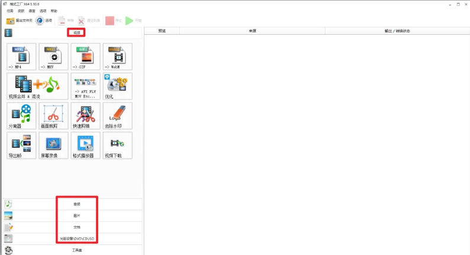Click the 输出文件夹 output folder button

pos(19,21)
